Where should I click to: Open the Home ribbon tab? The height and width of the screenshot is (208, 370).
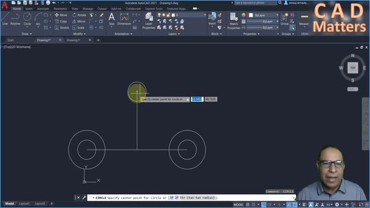17,9
